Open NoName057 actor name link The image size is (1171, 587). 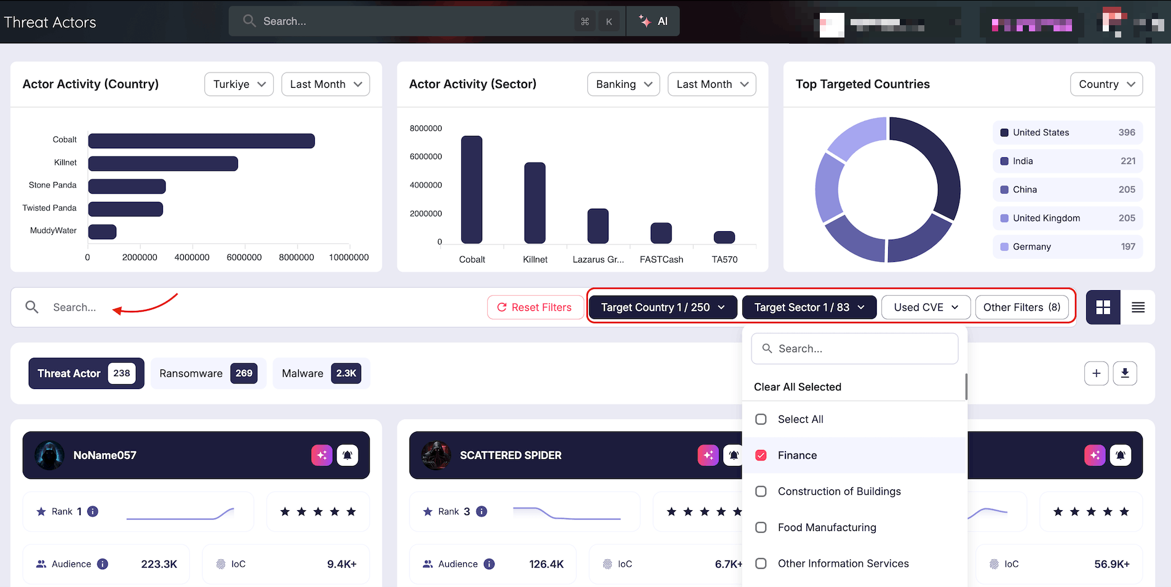click(x=105, y=455)
